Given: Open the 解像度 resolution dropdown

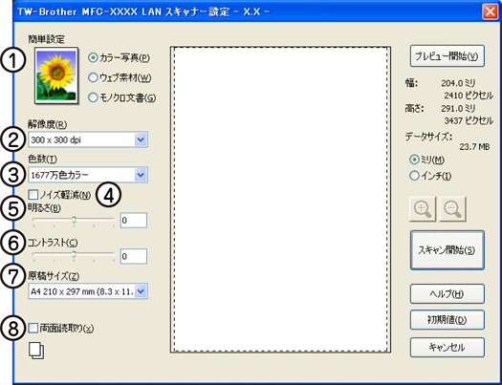Looking at the screenshot, I should click(x=88, y=139).
